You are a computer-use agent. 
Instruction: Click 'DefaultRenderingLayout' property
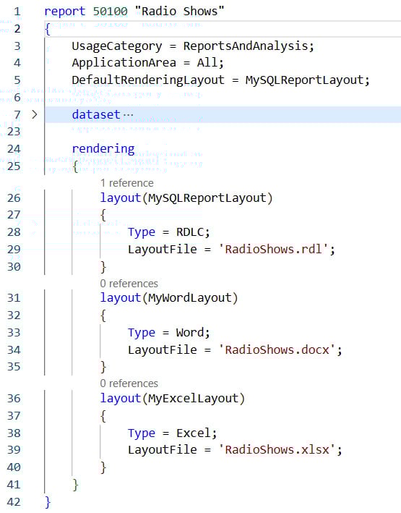click(x=148, y=80)
